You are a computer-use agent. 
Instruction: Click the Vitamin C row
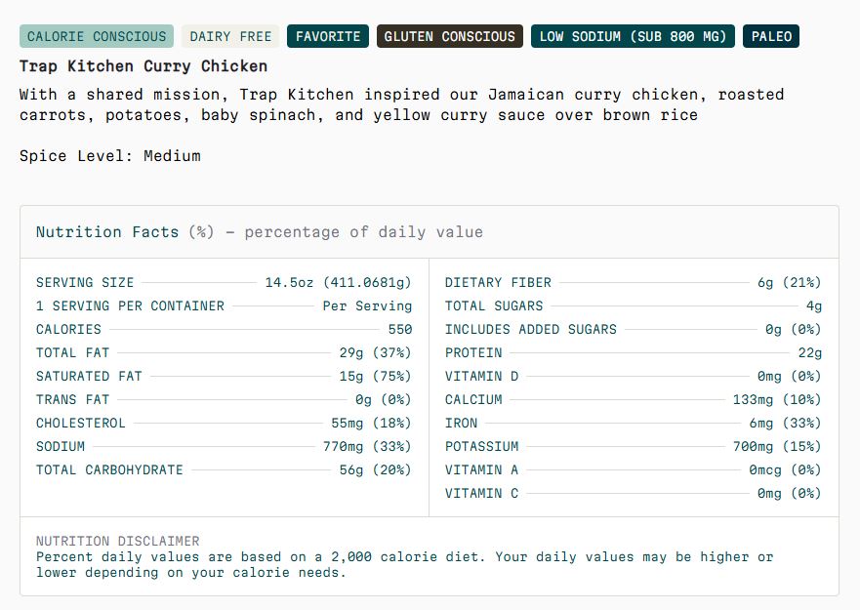pyautogui.click(x=634, y=494)
